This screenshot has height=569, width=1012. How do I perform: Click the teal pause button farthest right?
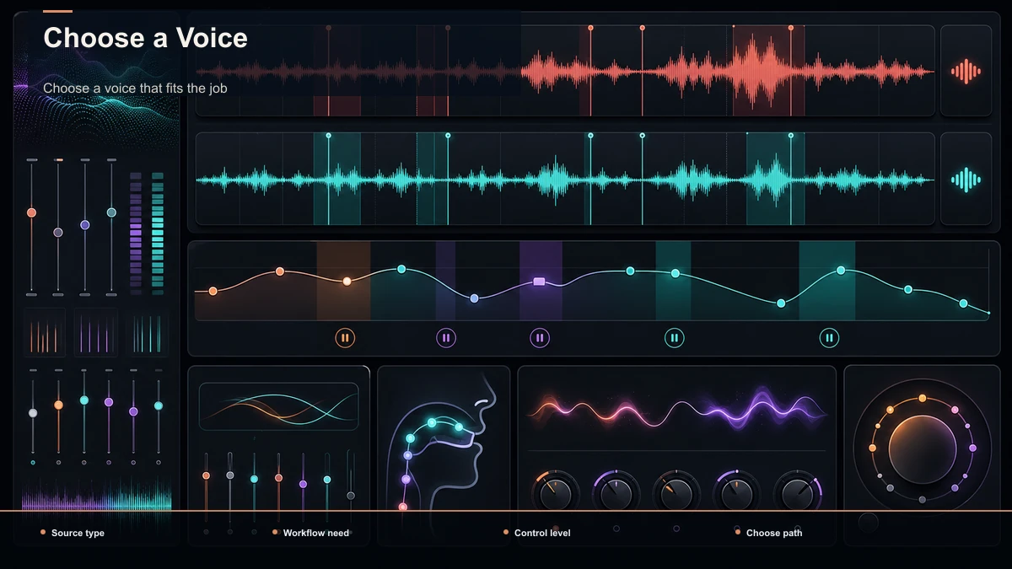click(829, 338)
